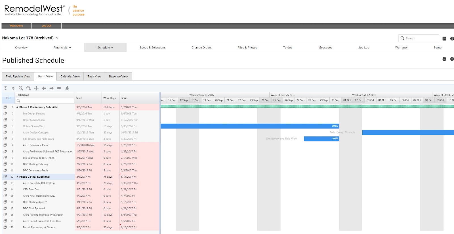Click the Main Menu button

[16, 26]
